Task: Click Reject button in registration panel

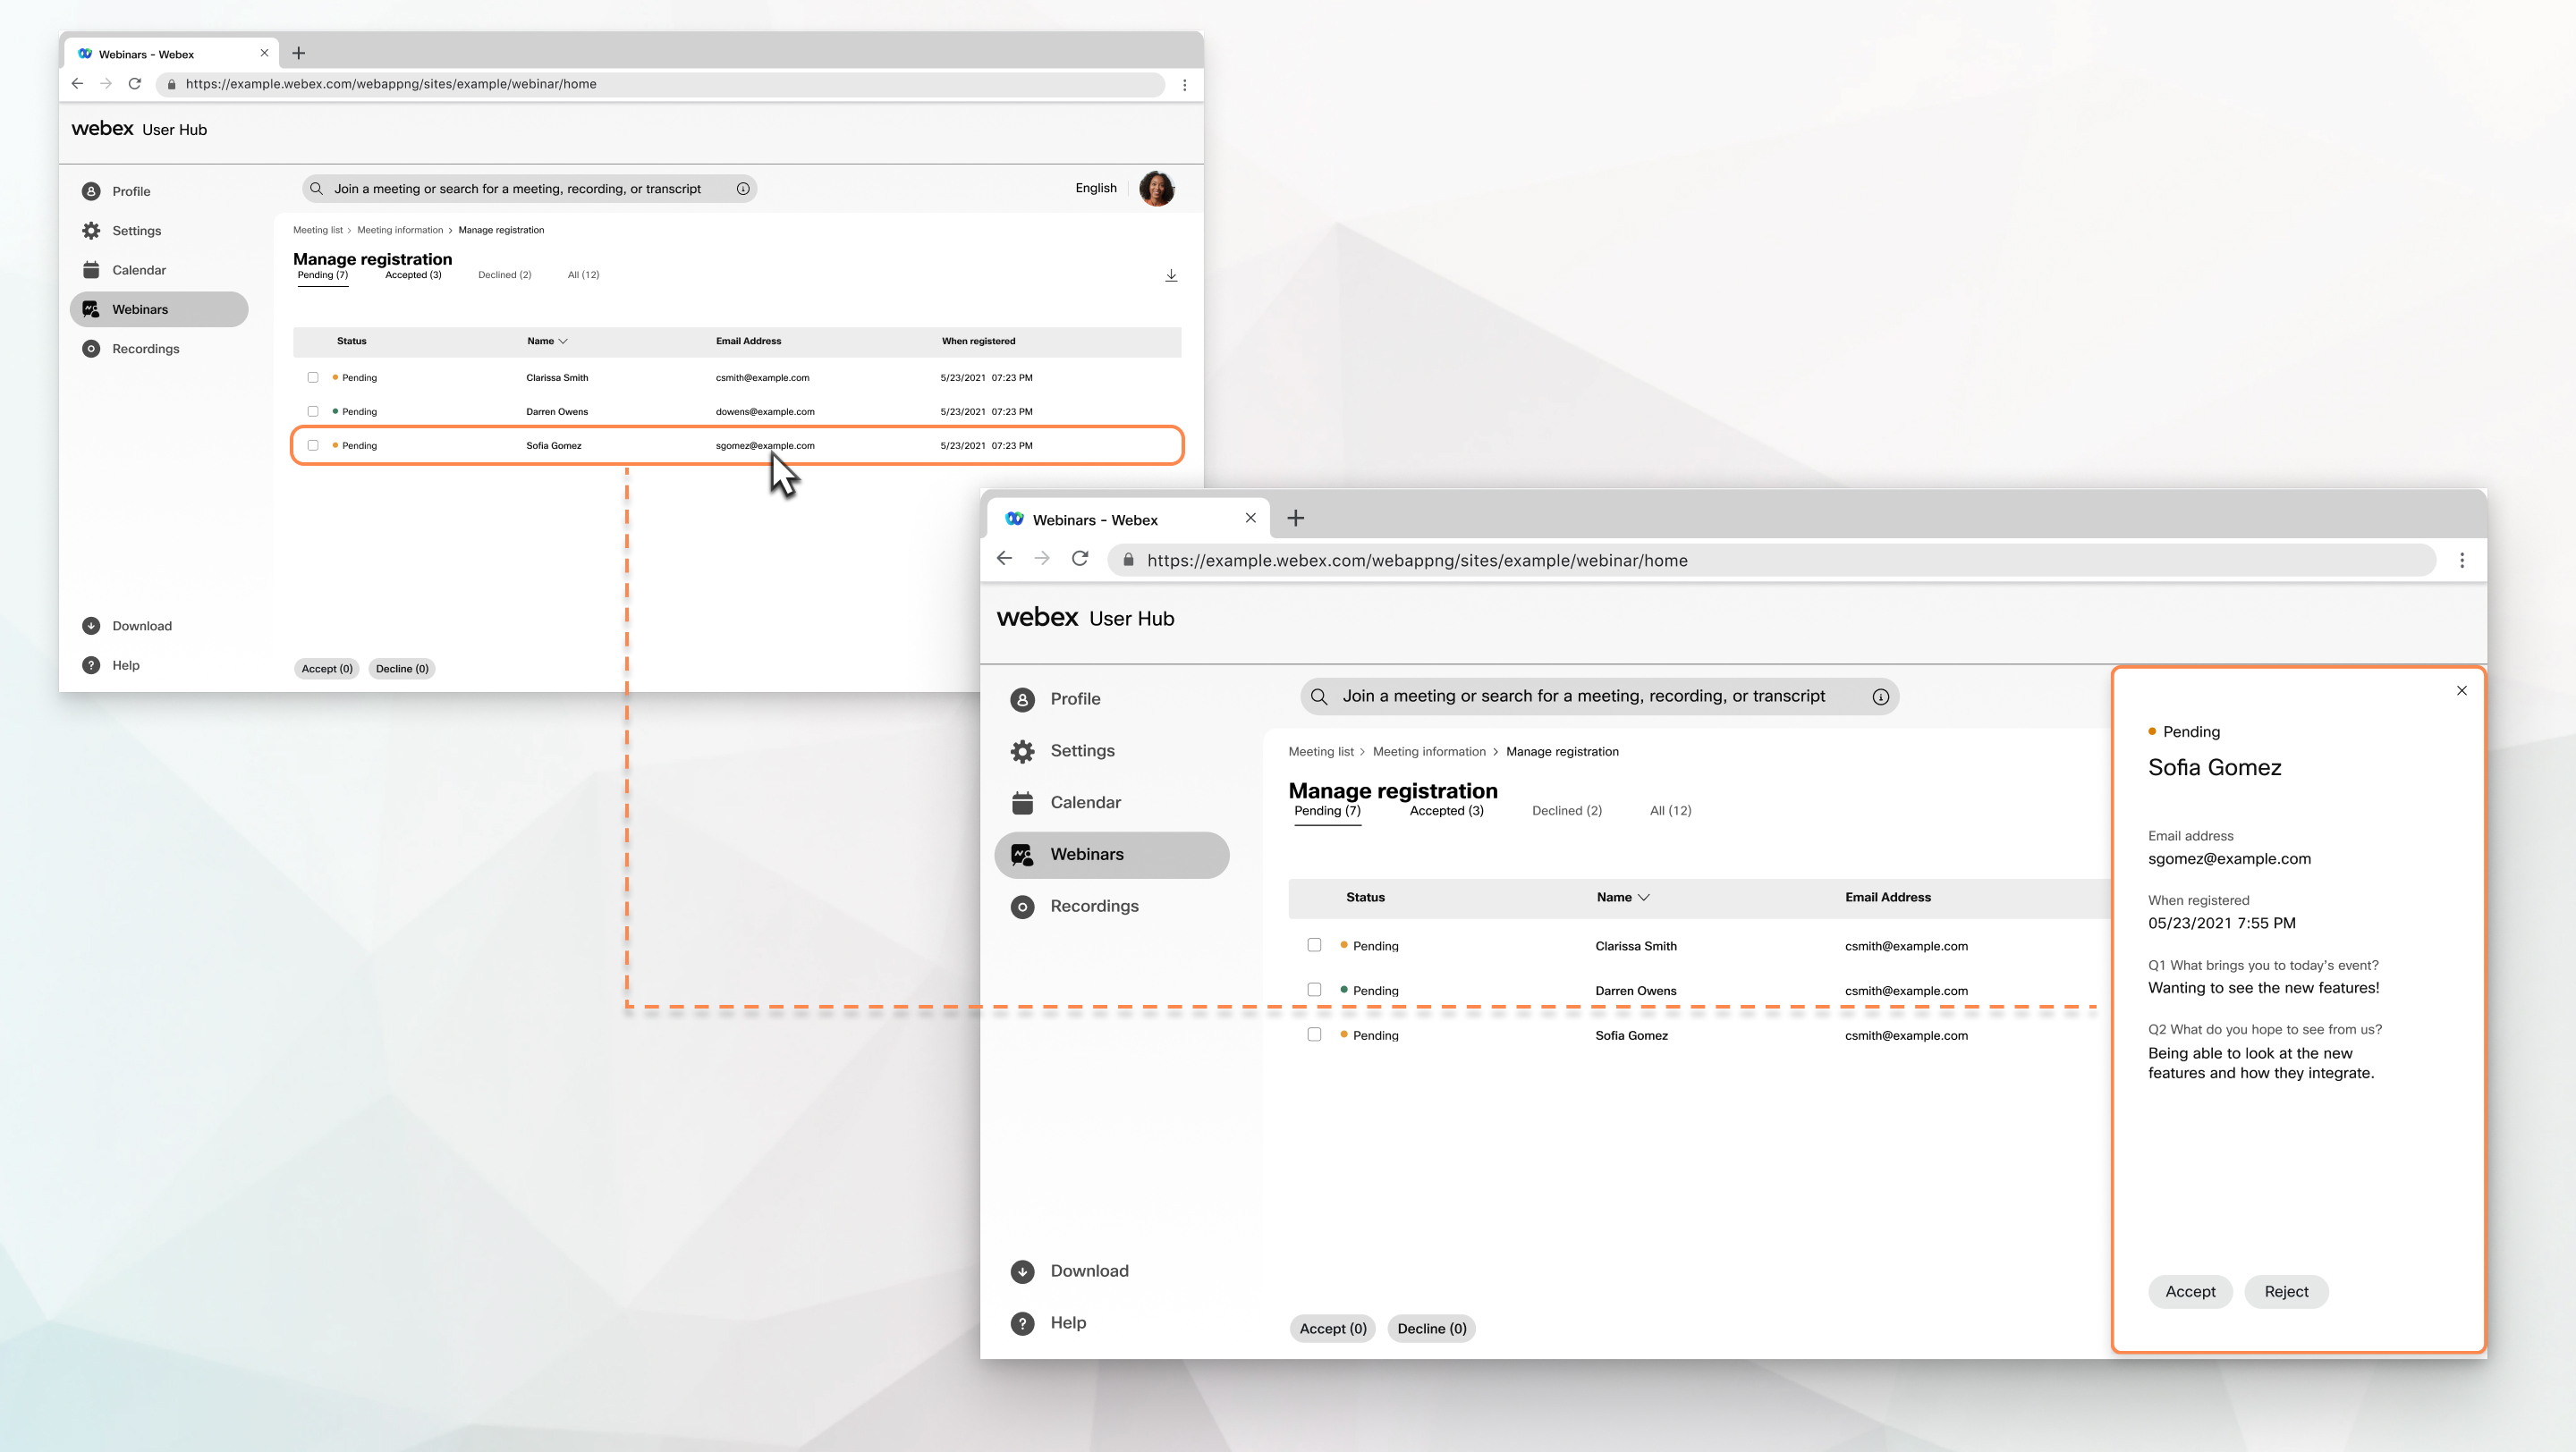Action: click(x=2286, y=1291)
